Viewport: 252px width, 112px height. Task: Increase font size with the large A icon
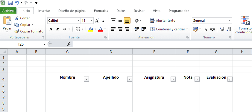[x=97, y=21]
